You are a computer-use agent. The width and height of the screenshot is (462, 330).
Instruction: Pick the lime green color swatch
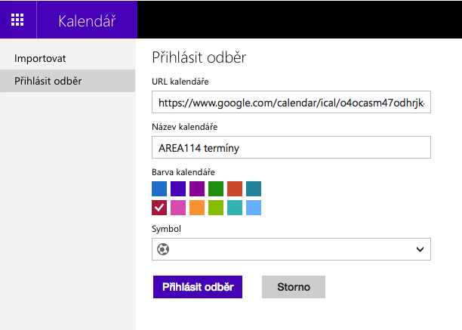tap(216, 208)
